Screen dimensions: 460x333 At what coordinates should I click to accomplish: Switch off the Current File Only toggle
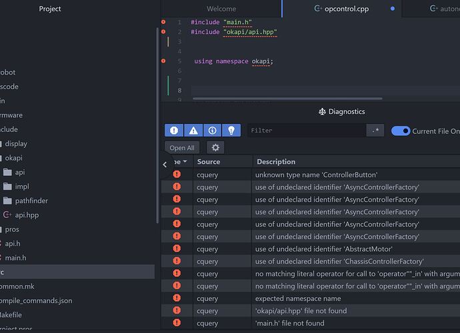click(401, 131)
